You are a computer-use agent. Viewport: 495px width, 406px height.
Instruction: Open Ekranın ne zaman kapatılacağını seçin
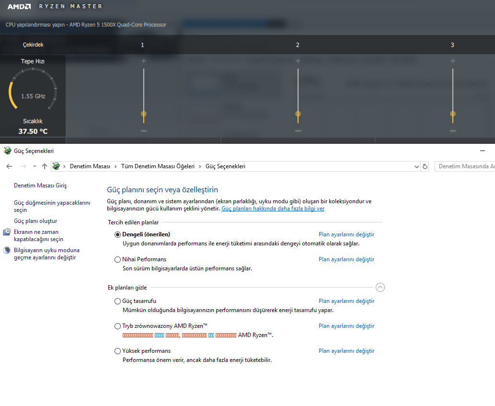coord(38,235)
